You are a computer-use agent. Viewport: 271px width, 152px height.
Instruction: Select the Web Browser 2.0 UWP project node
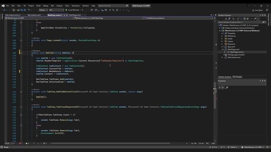pos(242,31)
